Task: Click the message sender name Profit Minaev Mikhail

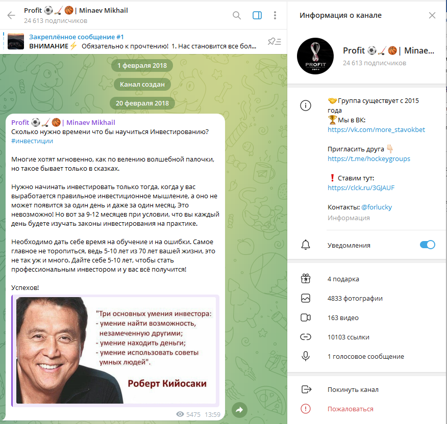Action: click(63, 123)
